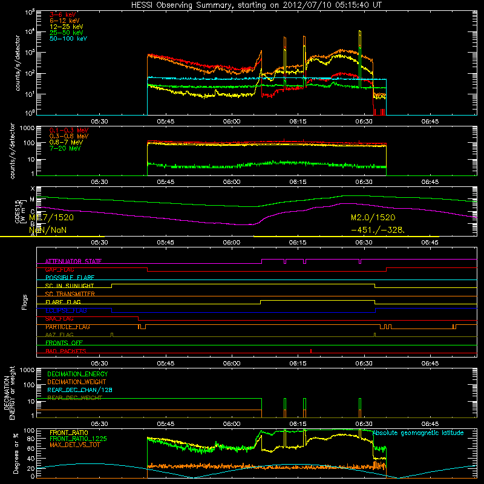Image resolution: width=484 pixels, height=484 pixels.
Task: Click the counts/s/detector label of the MeV panel
Action: 12,151
